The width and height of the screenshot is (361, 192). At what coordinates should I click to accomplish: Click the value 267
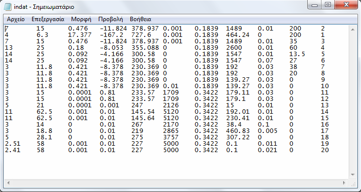[x=137, y=125]
